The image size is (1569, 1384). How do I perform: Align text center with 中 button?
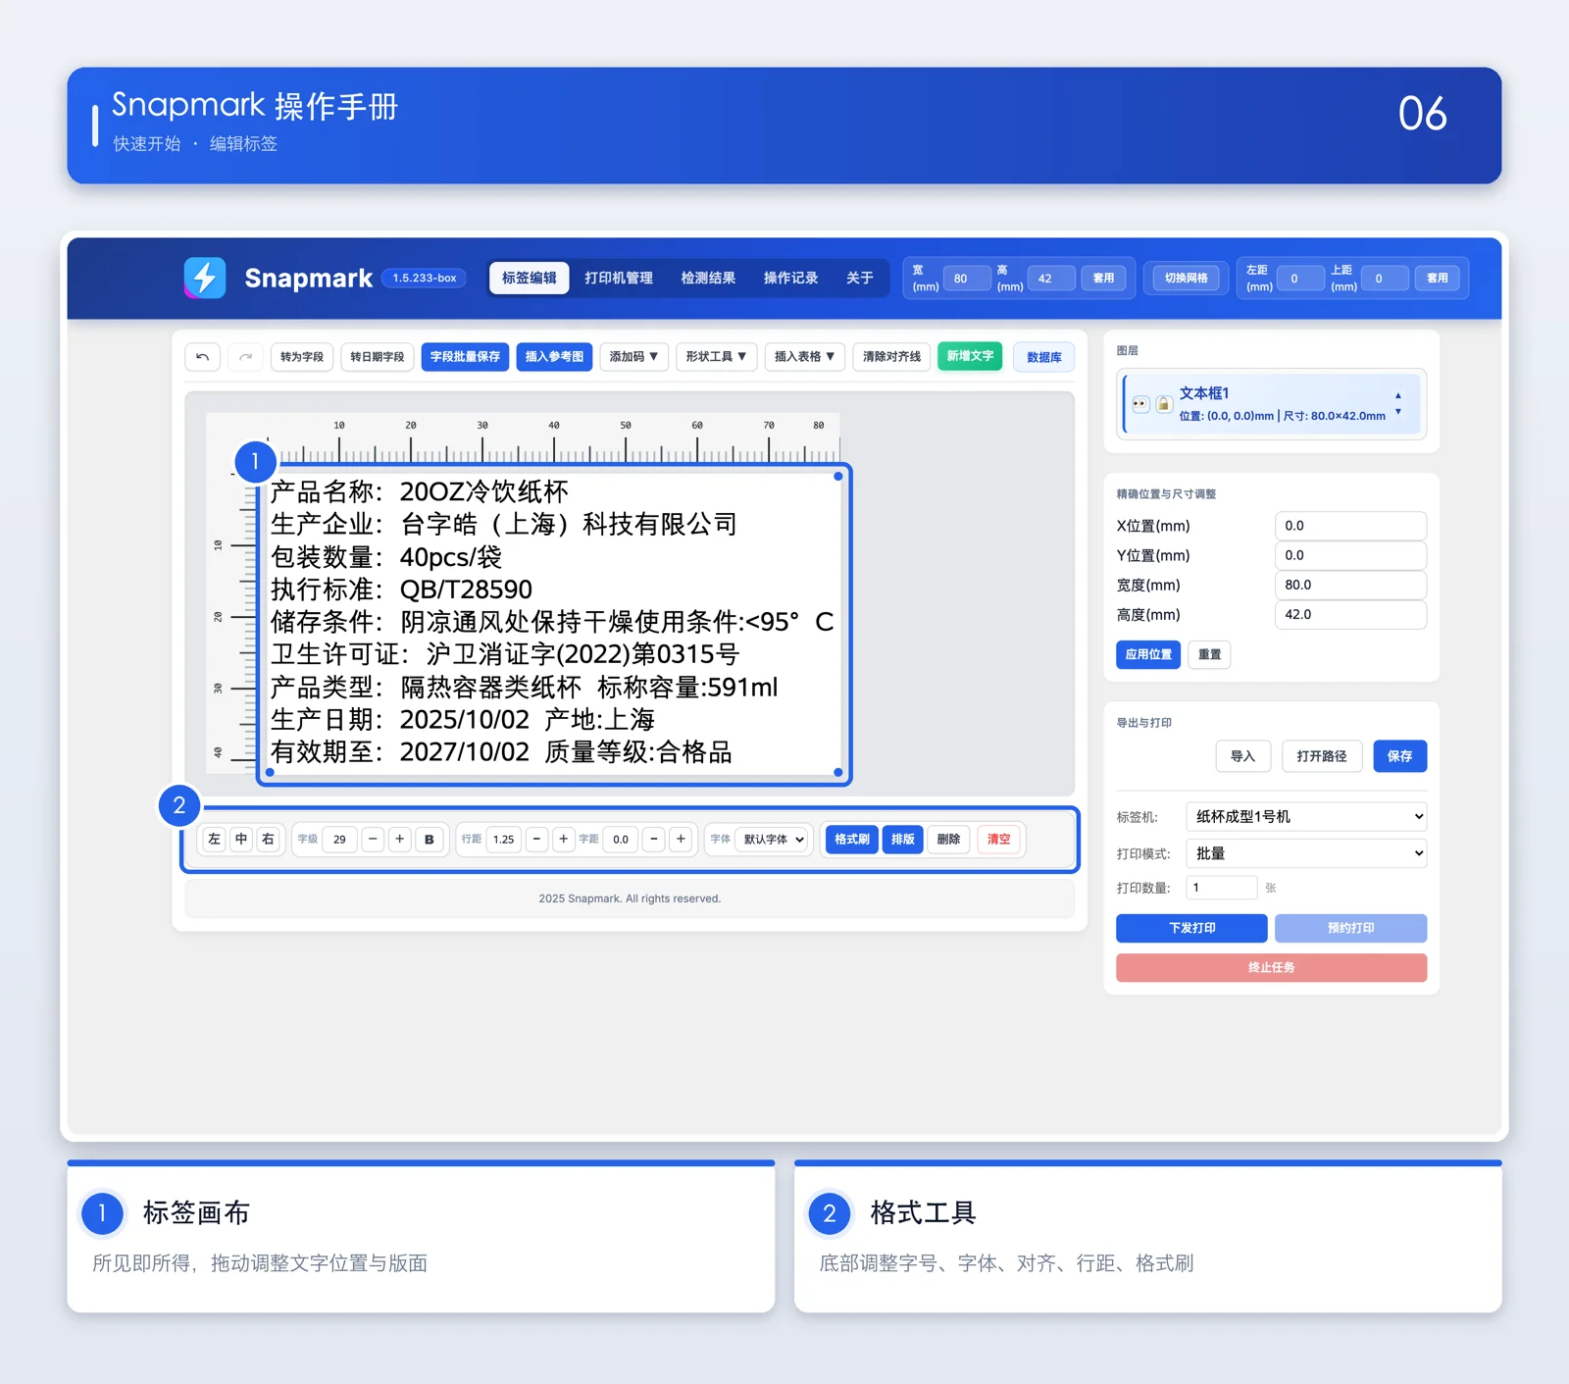point(241,840)
